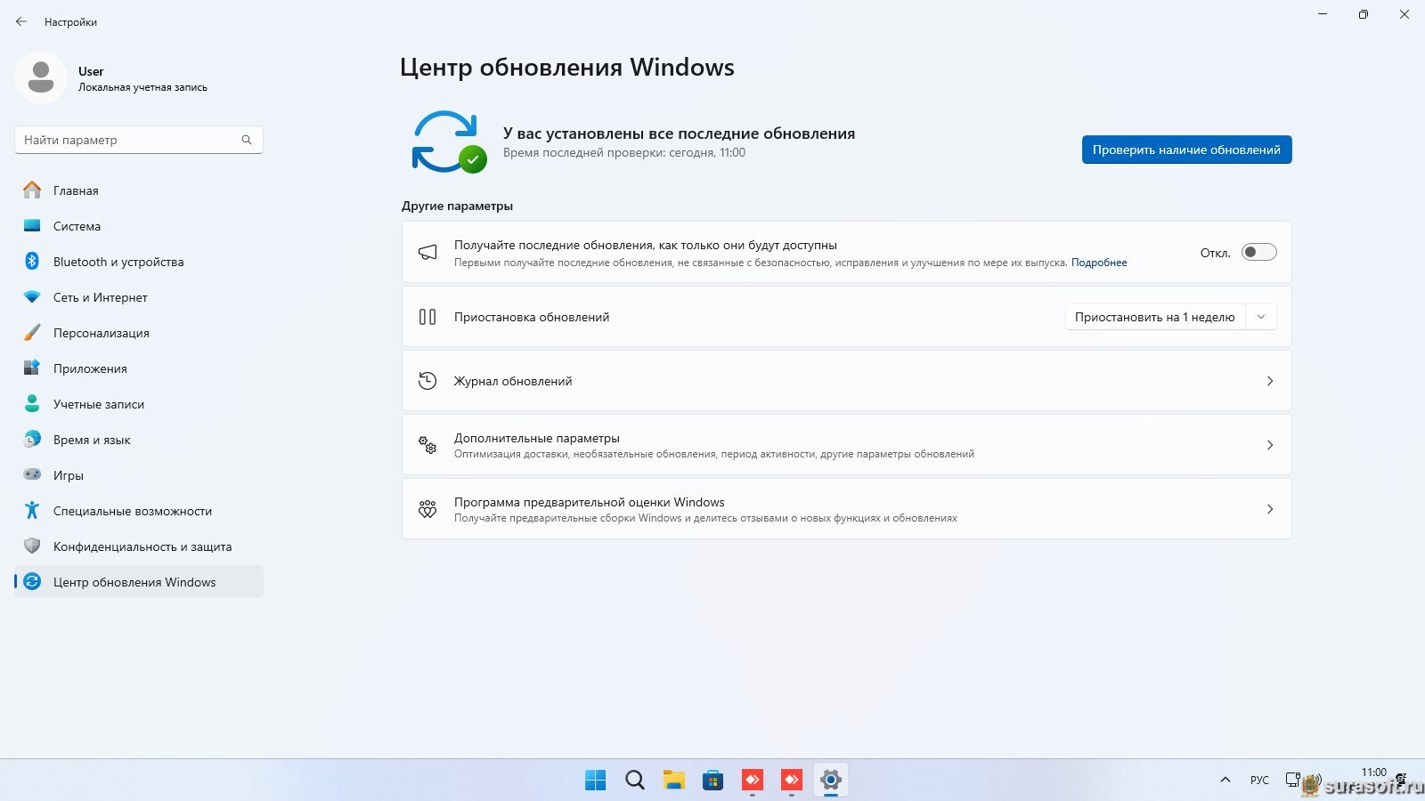The height and width of the screenshot is (801, 1425).
Task: Expand the Журнал обновлений chevron
Action: pyautogui.click(x=1270, y=381)
